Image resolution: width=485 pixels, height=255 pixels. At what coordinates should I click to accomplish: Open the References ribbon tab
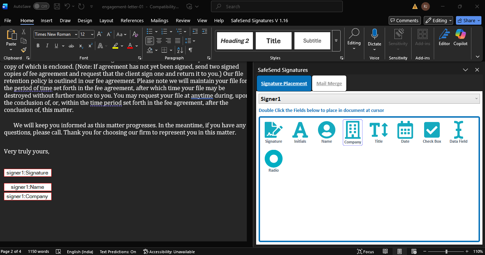pos(132,21)
